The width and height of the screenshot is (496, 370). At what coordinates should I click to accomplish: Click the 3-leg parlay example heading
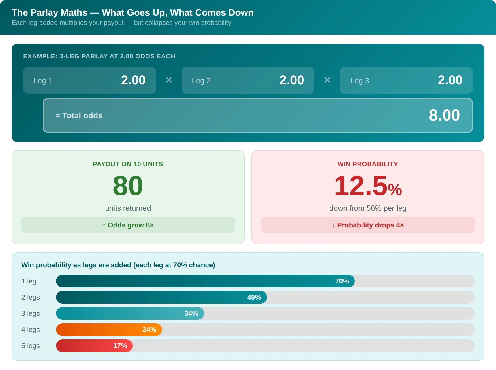pos(99,56)
